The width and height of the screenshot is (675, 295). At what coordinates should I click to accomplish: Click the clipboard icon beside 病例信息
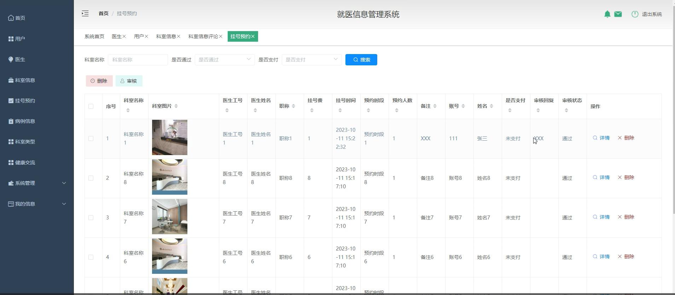click(x=11, y=121)
